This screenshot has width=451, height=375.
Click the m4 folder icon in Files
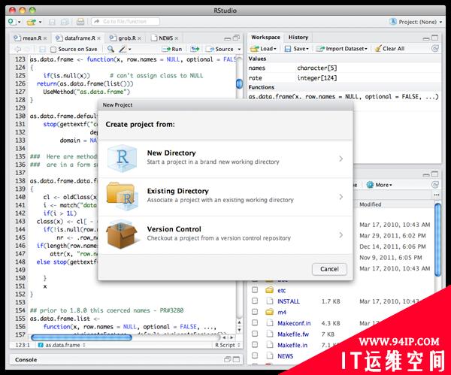coord(270,312)
